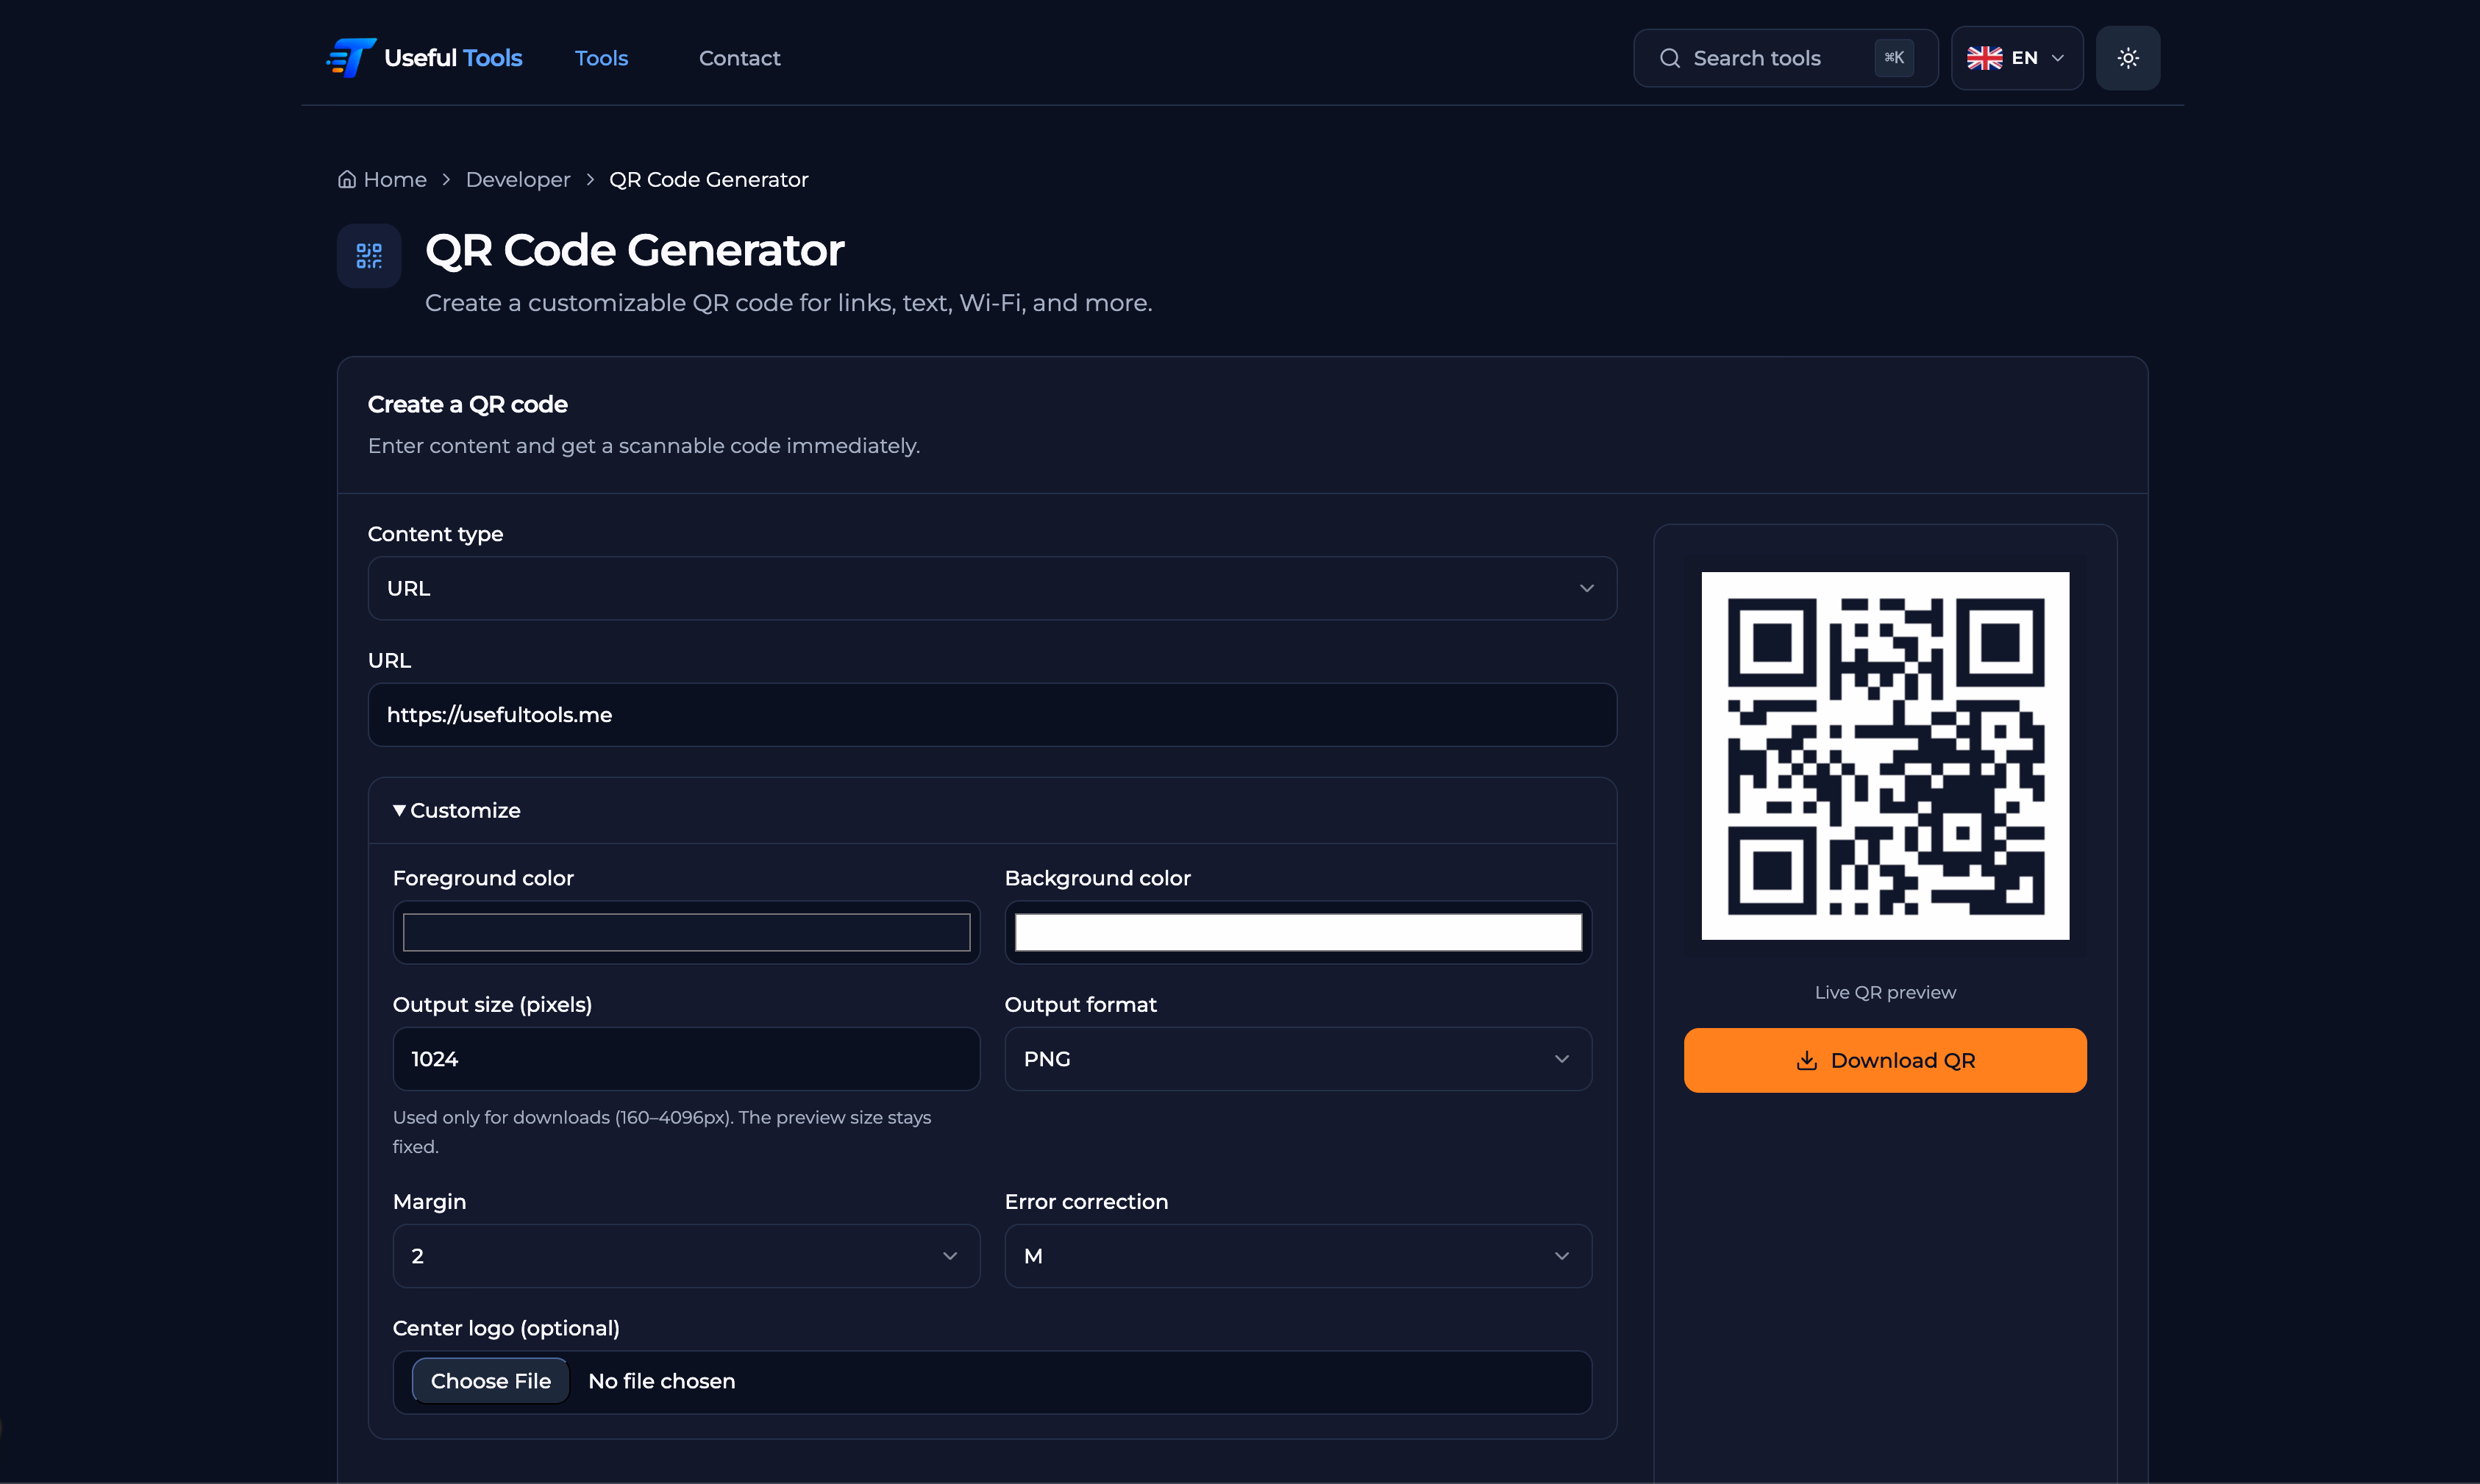Open the Foreground color picker
This screenshot has width=2480, height=1484.
tap(686, 933)
